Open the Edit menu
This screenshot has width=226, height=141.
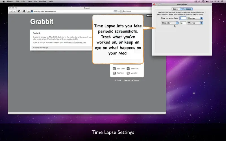pos(23,1)
